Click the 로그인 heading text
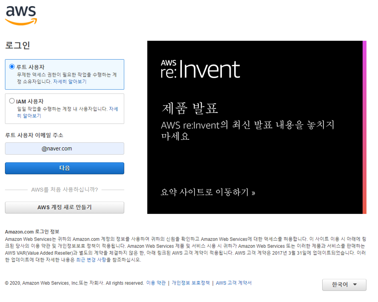The width and height of the screenshot is (378, 302). pyautogui.click(x=17, y=45)
